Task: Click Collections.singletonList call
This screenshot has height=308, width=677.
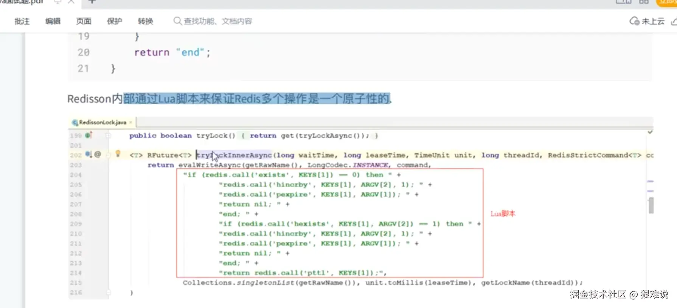Action: (239, 283)
